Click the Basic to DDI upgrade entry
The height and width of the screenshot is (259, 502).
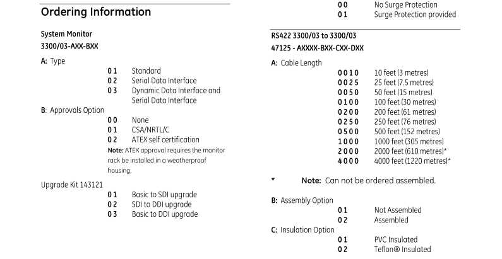[x=153, y=214]
